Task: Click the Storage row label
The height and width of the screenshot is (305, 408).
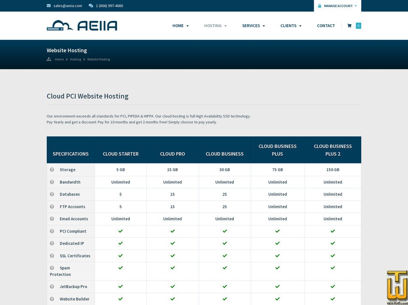Action: (x=67, y=170)
